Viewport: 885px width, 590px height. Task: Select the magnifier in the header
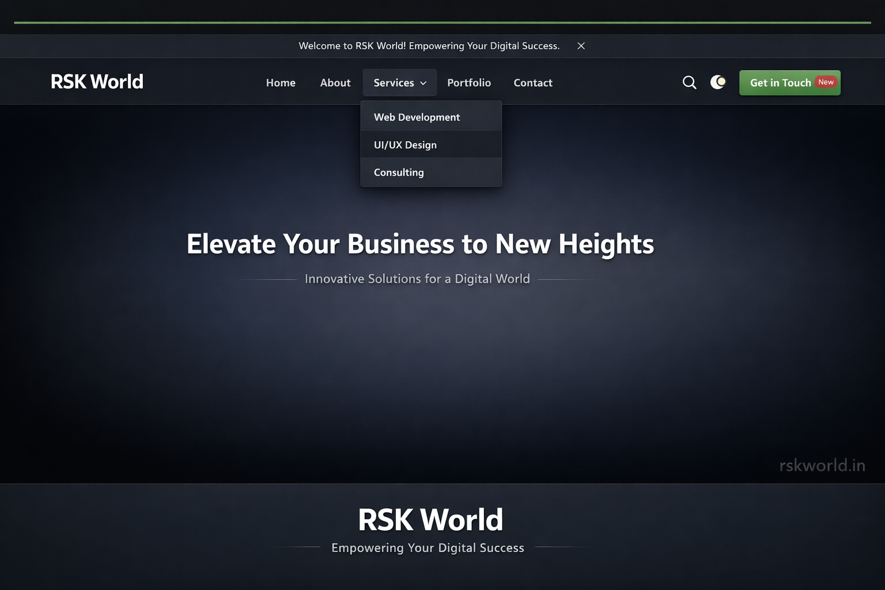[689, 82]
